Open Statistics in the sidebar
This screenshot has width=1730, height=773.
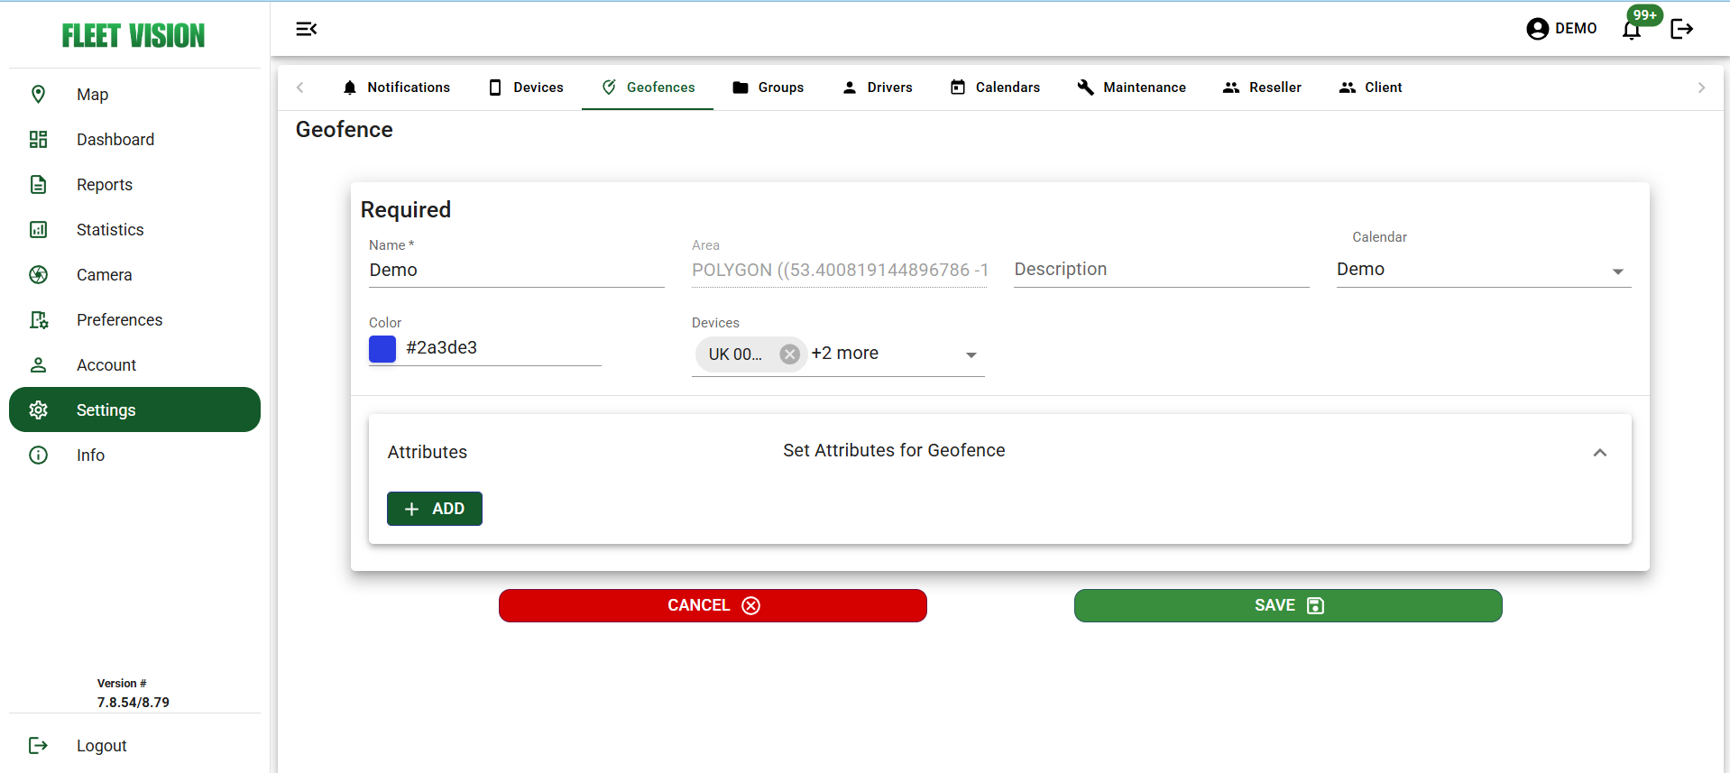pos(109,230)
